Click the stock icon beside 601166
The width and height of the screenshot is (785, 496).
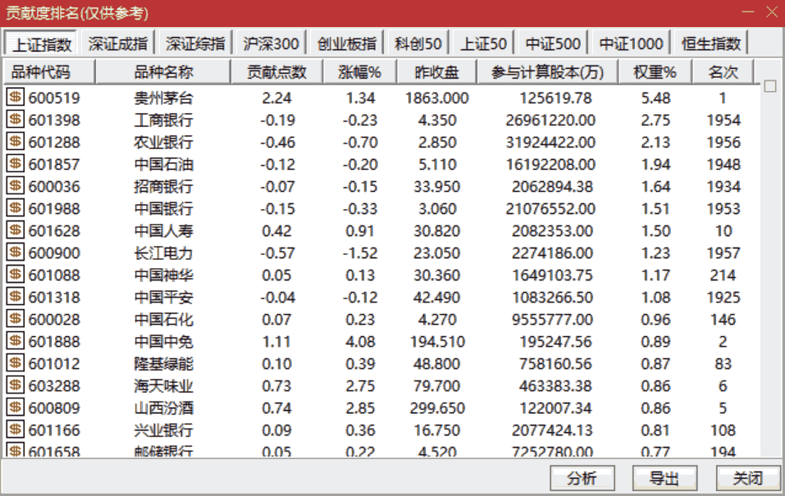[15, 430]
